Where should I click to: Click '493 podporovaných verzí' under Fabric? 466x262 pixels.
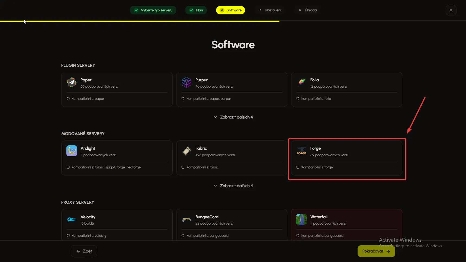pos(215,155)
